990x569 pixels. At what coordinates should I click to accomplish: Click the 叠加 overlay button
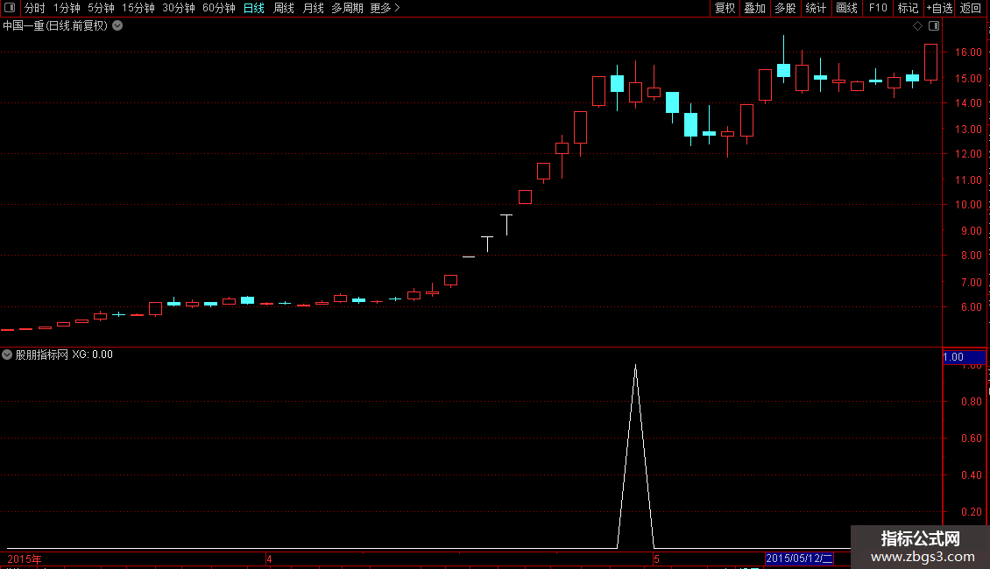754,8
